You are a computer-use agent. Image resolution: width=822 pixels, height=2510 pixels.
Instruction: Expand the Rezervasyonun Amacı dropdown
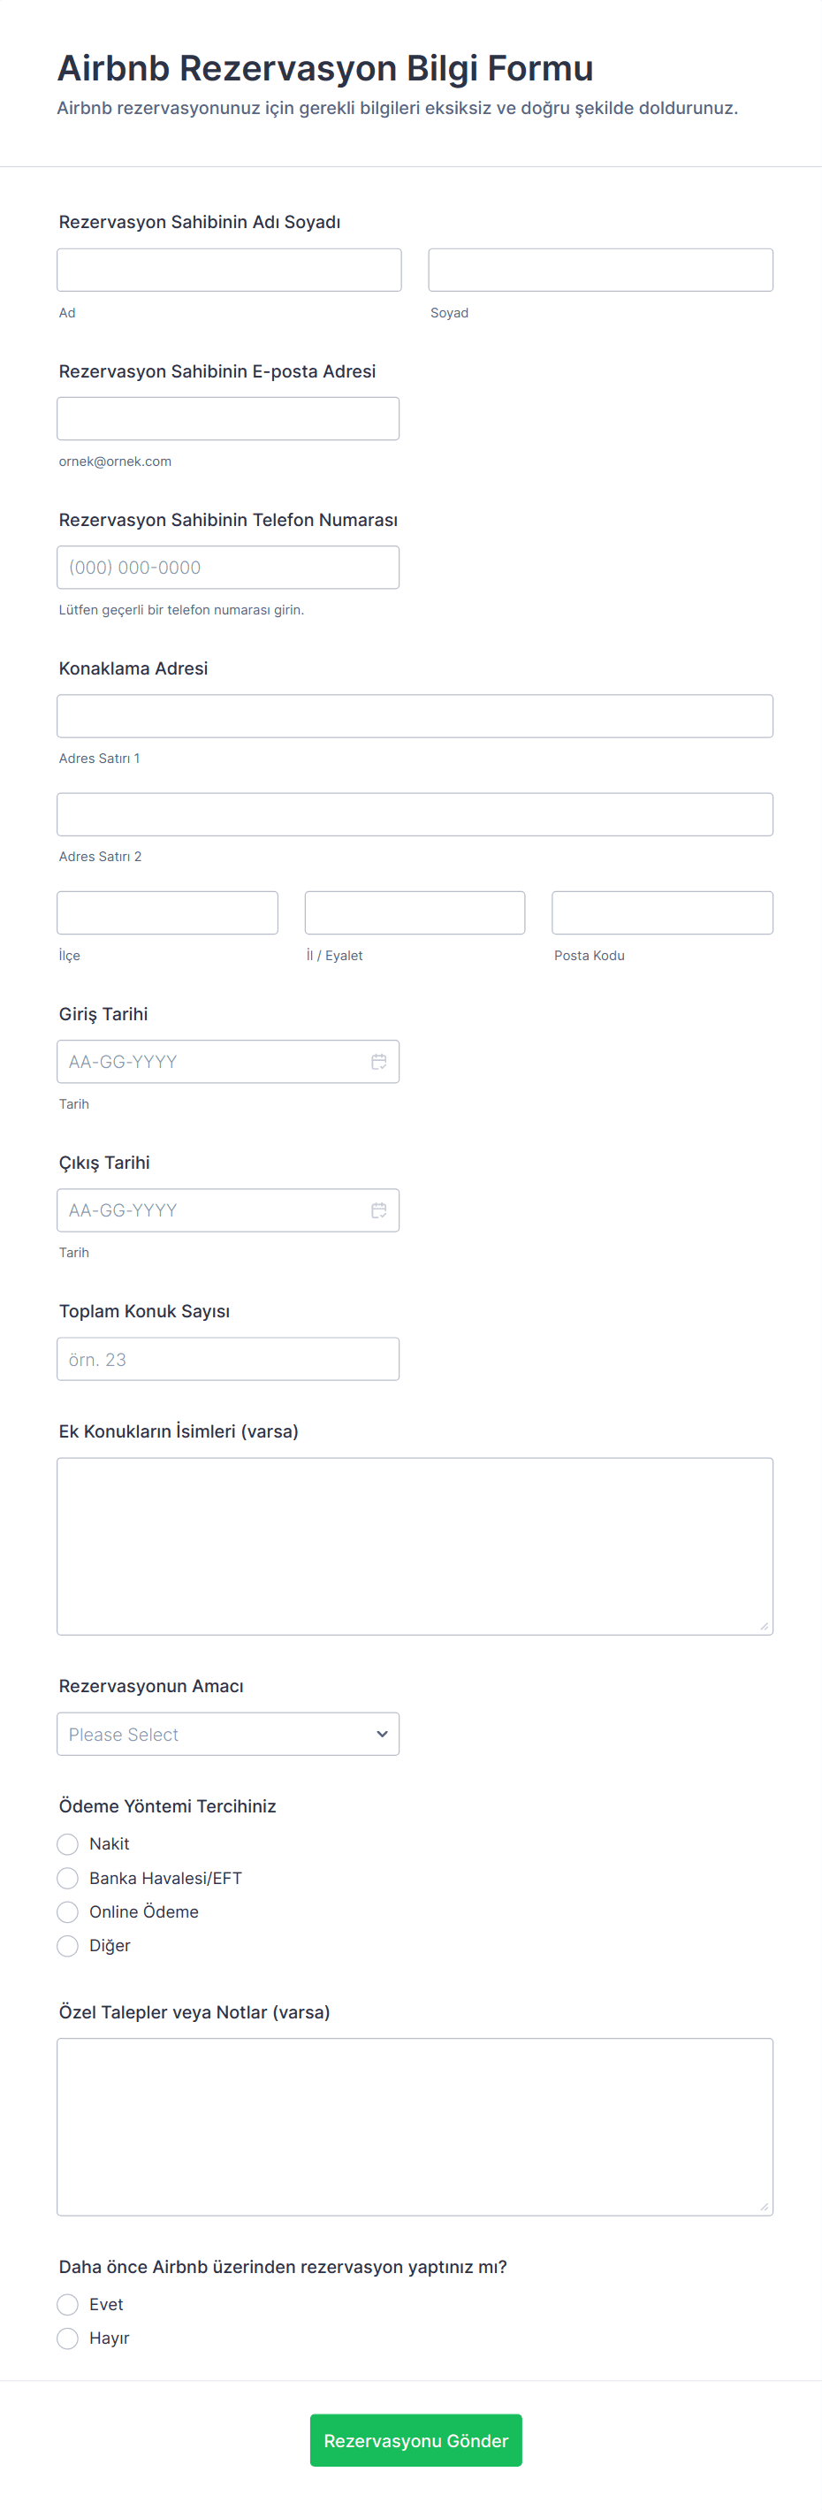coord(228,1734)
